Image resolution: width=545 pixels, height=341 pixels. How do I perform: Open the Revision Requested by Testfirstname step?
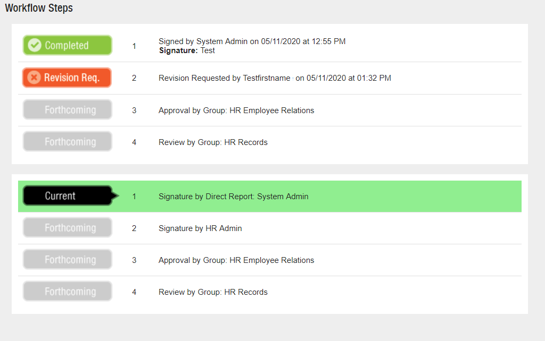coord(275,78)
